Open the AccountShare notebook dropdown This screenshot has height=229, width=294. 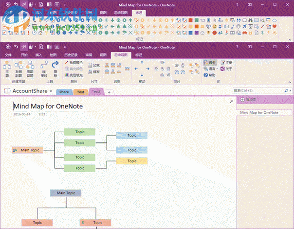(51, 91)
